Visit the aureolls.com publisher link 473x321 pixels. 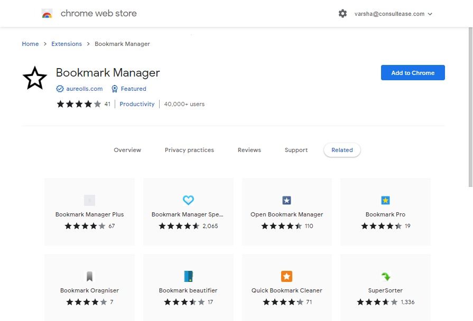(85, 89)
